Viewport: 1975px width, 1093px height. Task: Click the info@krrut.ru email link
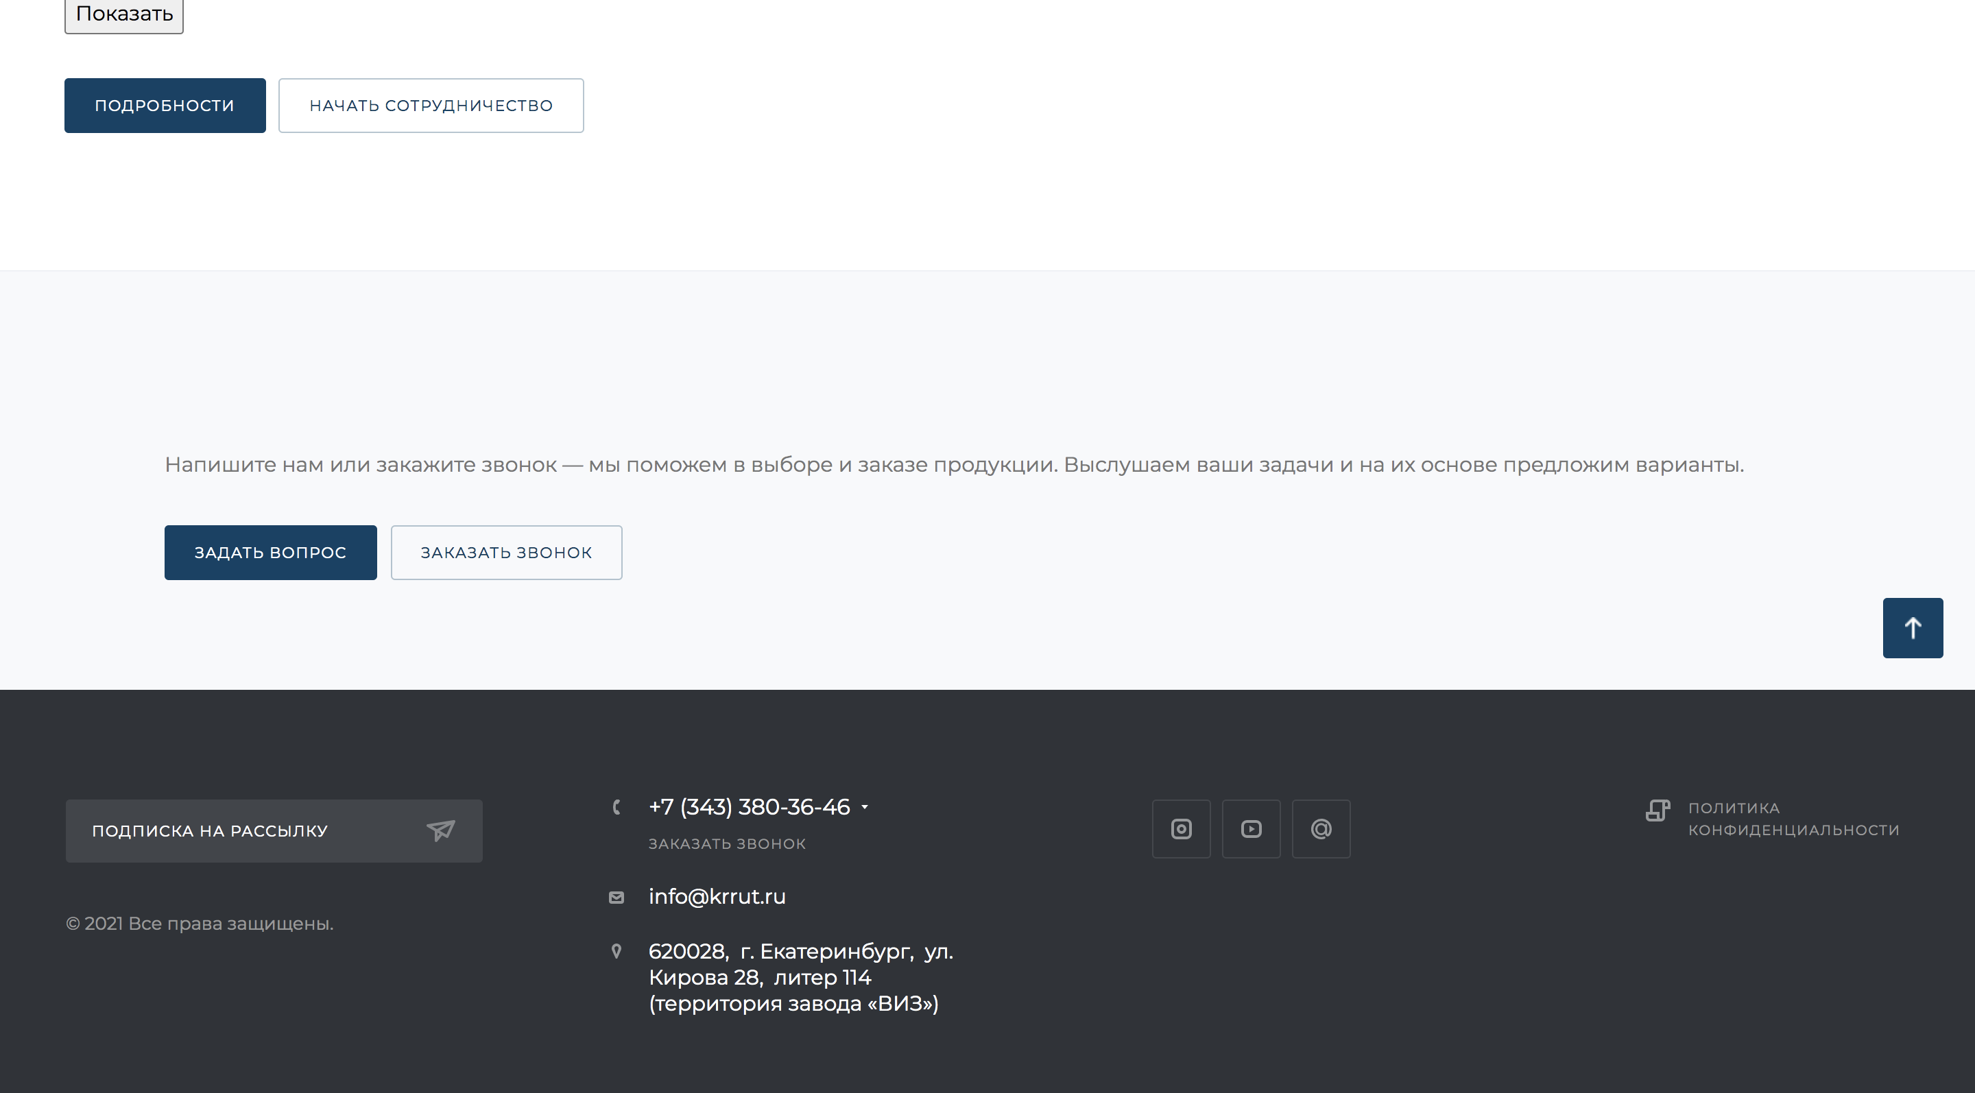(x=717, y=896)
